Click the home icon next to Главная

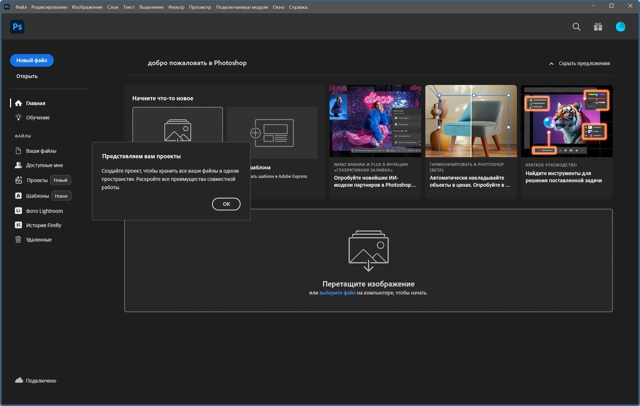click(x=18, y=103)
